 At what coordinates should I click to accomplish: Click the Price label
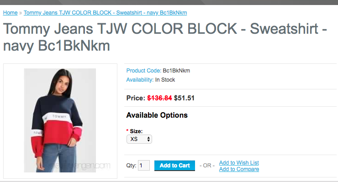136,98
